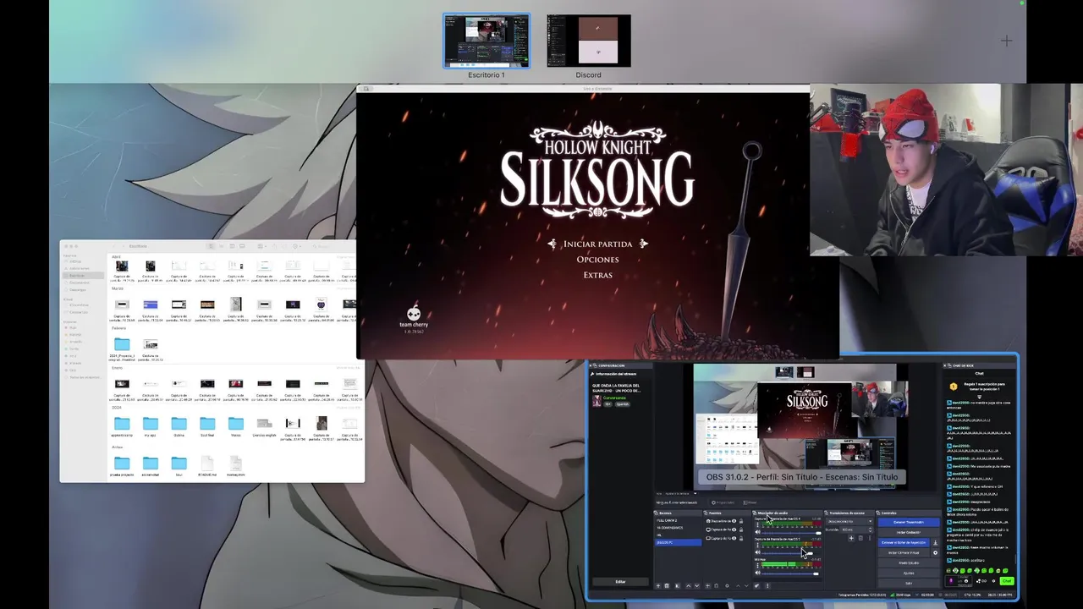Image resolution: width=1083 pixels, height=609 pixels.
Task: Open mixer footer three-dot menu
Action: click(x=767, y=585)
